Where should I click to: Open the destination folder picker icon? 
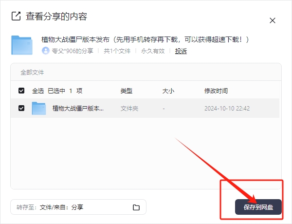[x=136, y=207]
